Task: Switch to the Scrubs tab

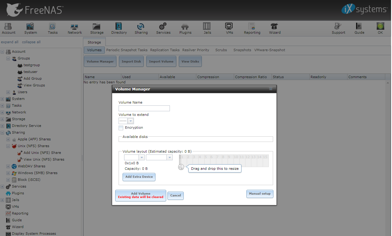Action: click(221, 50)
